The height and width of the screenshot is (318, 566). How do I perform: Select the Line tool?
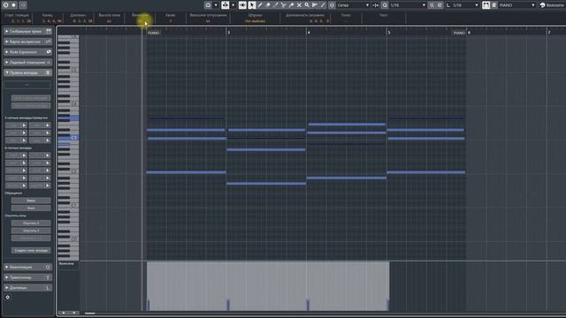[x=323, y=5]
